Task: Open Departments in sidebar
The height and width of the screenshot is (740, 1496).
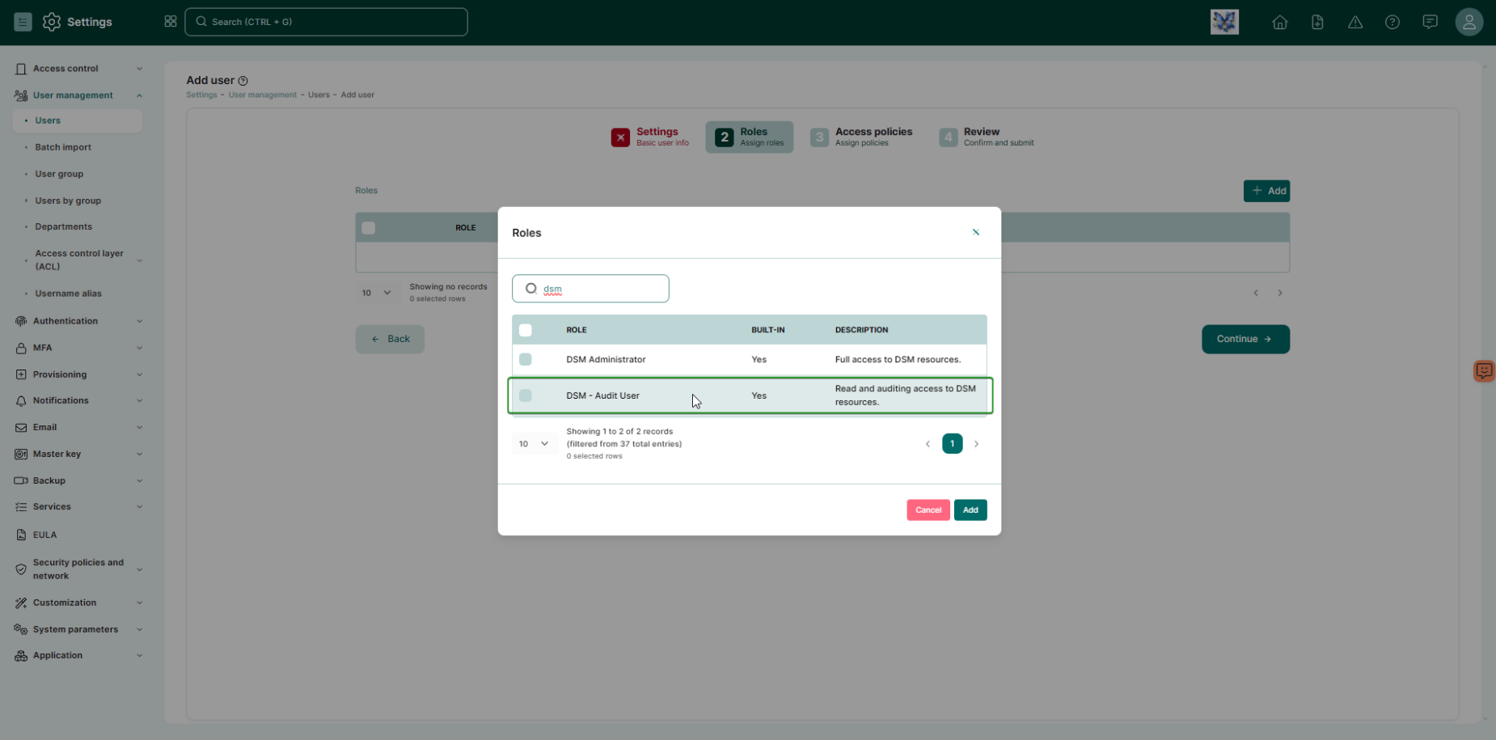Action: click(63, 226)
